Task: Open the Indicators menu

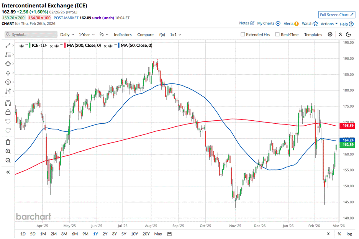Action: click(123, 34)
